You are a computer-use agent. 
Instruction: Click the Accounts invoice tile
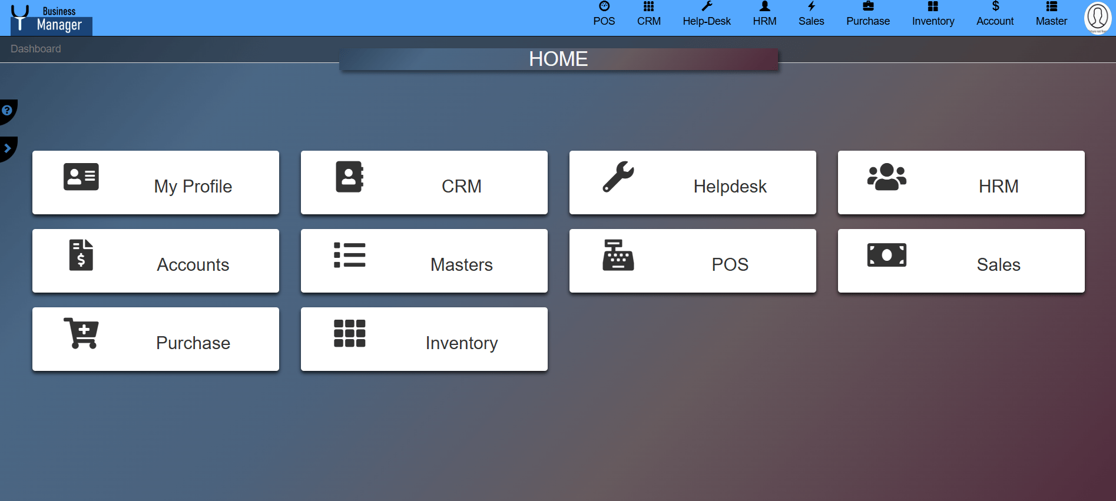click(x=155, y=261)
